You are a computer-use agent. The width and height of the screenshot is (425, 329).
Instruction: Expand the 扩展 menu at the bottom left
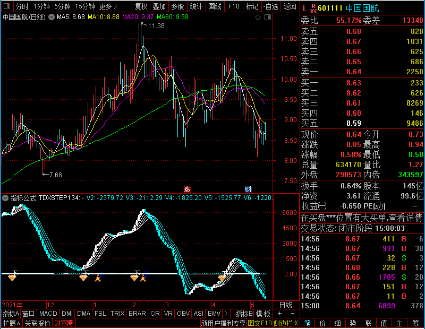point(11,323)
